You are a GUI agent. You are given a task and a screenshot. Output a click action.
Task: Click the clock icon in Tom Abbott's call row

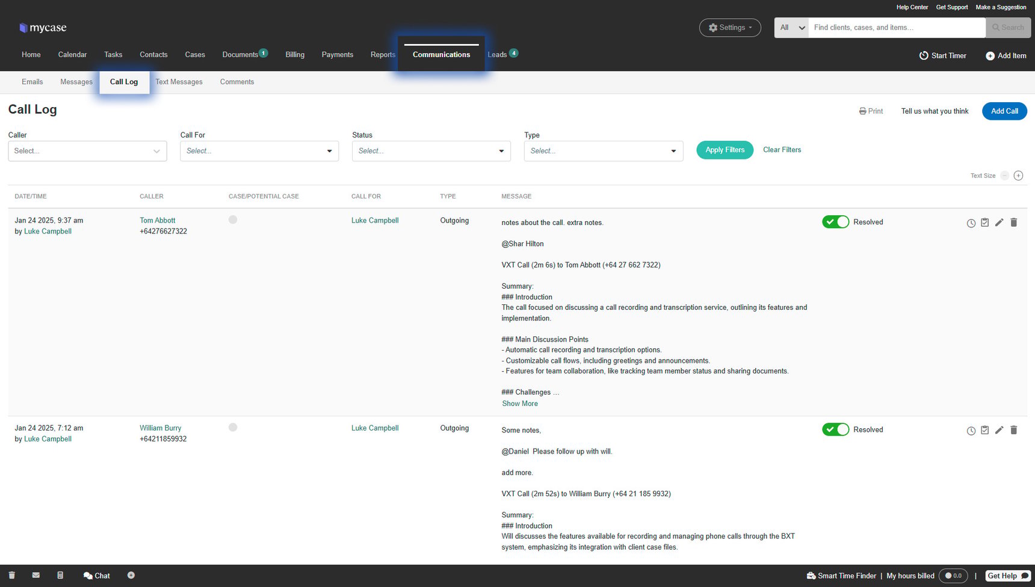tap(971, 223)
